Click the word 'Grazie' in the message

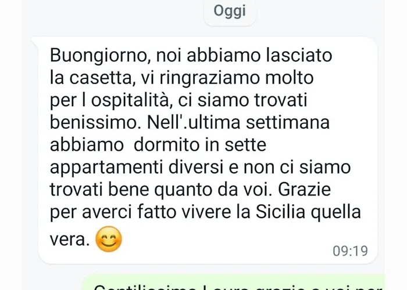click(305, 189)
